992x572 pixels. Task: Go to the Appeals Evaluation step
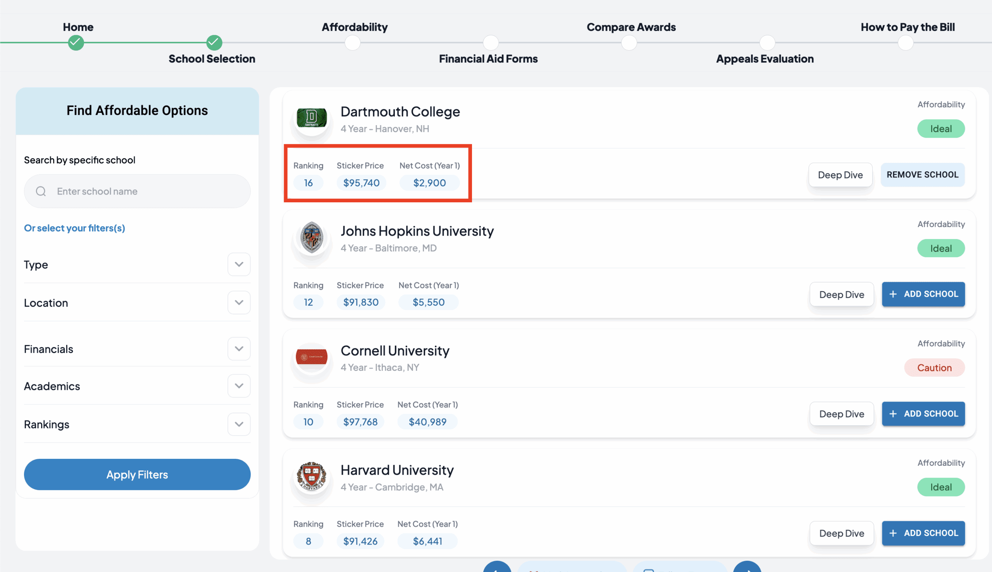click(x=767, y=42)
